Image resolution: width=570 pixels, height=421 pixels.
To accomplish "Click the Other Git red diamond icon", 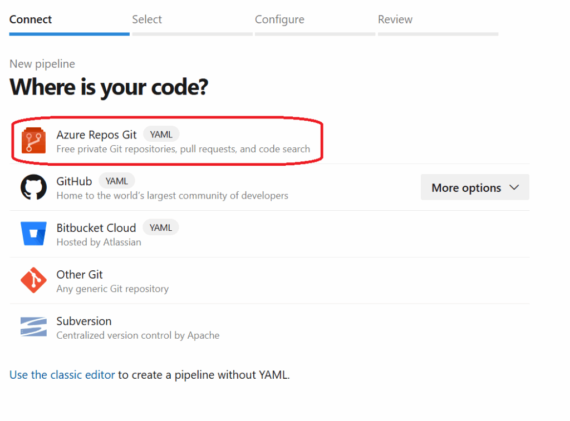I will click(x=33, y=280).
